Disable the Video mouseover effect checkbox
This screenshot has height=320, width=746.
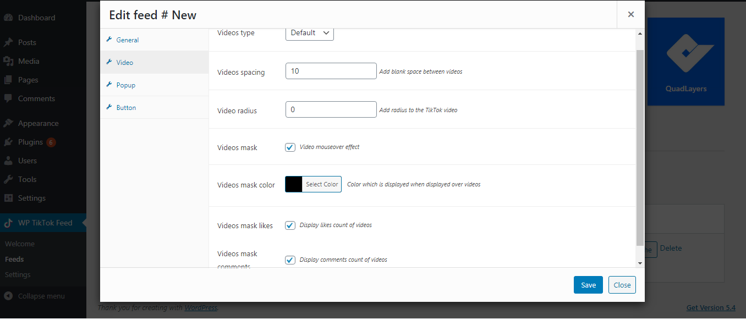tap(290, 147)
